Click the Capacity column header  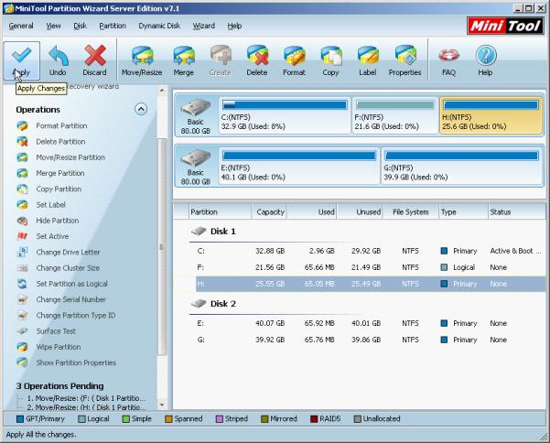269,211
